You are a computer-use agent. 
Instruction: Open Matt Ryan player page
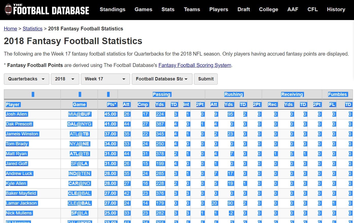pos(16,154)
